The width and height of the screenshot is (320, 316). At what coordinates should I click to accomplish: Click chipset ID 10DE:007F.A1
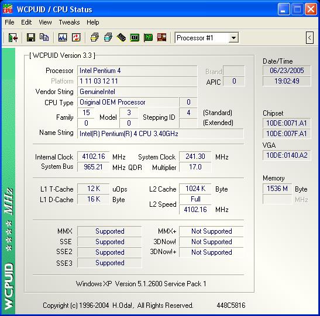pos(287,134)
